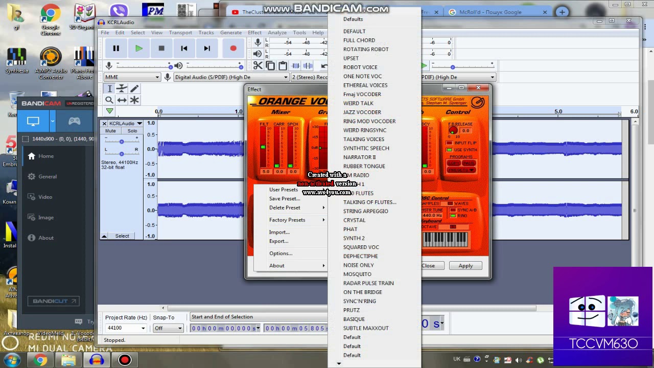Adjust the playback volume slider

215,66
